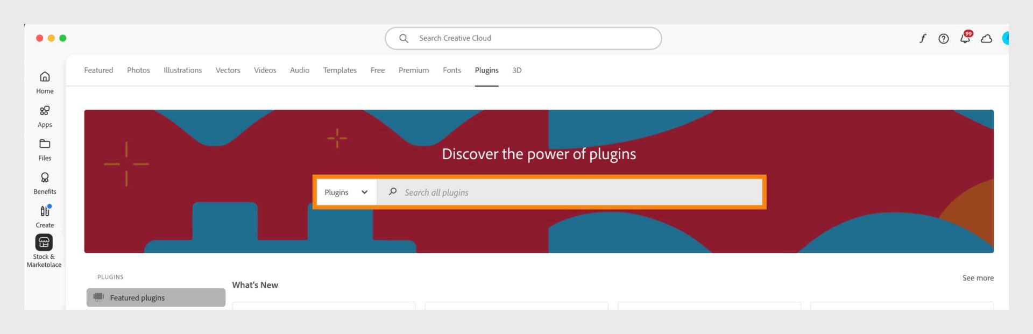
Task: Open the account profile avatar
Action: click(1005, 38)
